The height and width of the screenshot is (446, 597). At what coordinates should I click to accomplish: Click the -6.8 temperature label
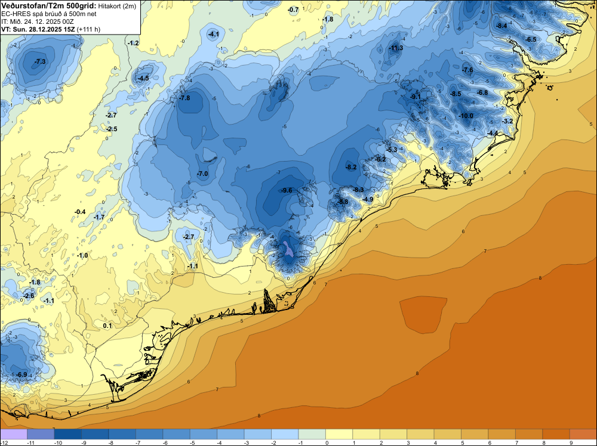[482, 93]
